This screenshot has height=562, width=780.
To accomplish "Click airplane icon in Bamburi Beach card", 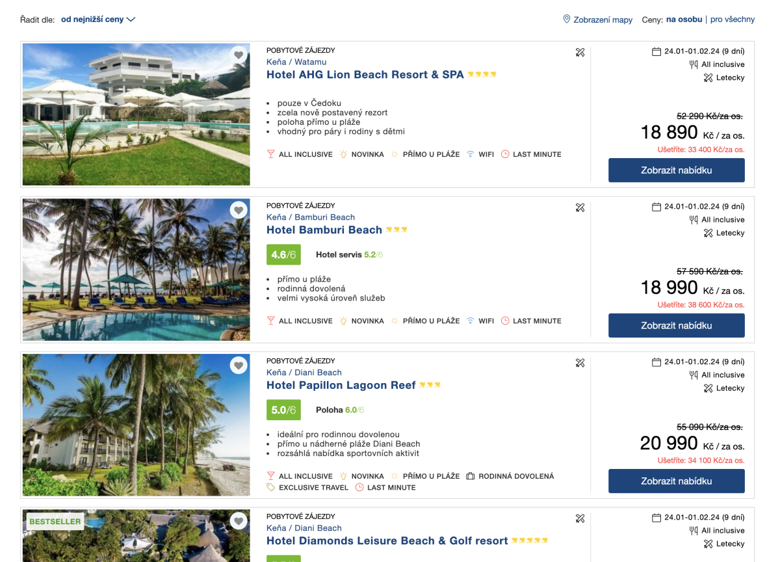I will (x=580, y=207).
